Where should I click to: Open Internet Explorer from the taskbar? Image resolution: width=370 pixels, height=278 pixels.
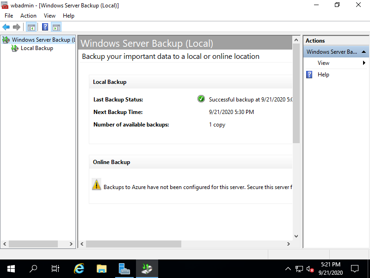pos(79,268)
